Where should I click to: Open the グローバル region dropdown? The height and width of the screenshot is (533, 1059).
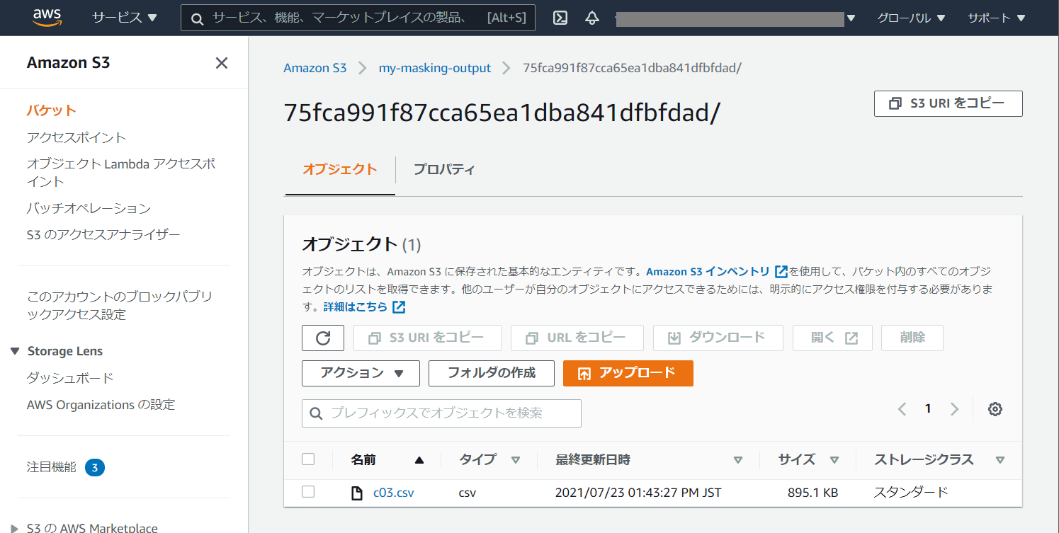point(911,18)
